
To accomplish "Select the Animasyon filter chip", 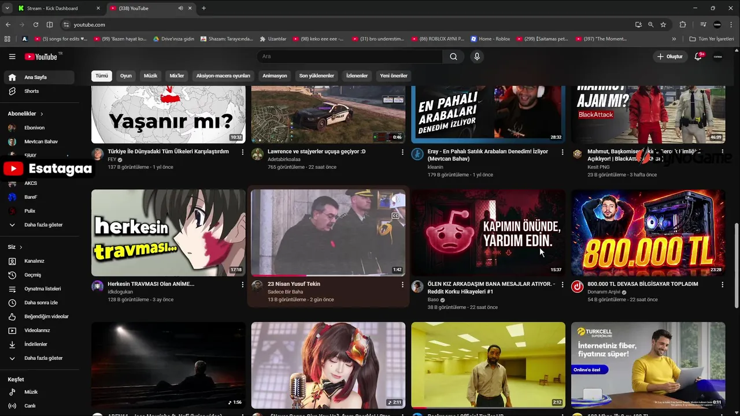I will 275,76.
